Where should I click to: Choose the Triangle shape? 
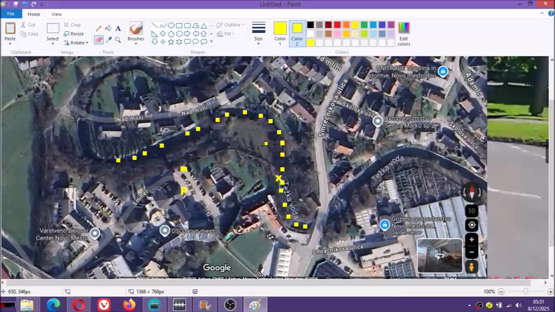click(x=204, y=26)
